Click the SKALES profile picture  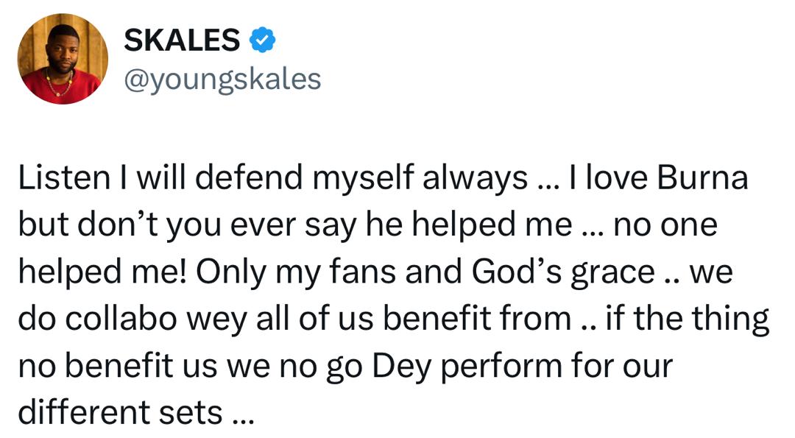[x=64, y=60]
